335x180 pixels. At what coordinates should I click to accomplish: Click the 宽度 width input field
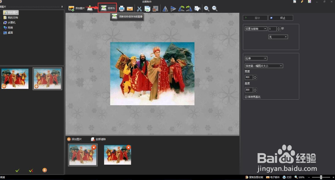pos(249,77)
